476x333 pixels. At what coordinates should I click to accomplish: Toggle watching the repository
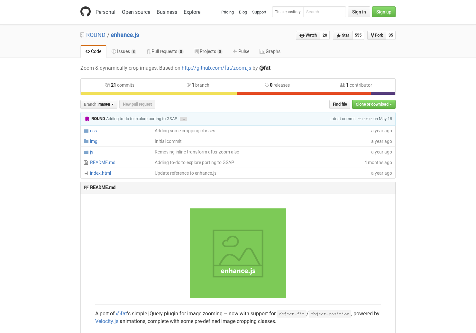coord(308,35)
